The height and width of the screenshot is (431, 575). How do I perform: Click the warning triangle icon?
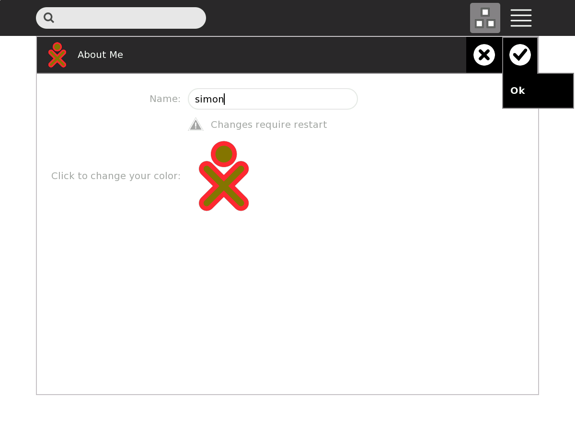point(195,125)
